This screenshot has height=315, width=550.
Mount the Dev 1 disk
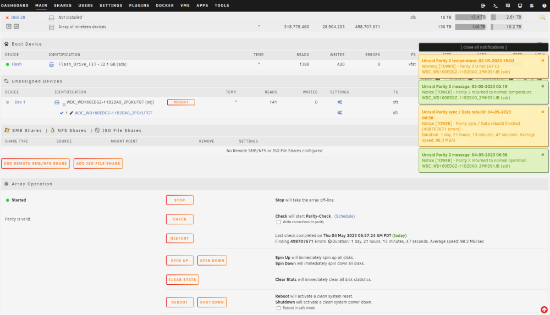point(181,102)
